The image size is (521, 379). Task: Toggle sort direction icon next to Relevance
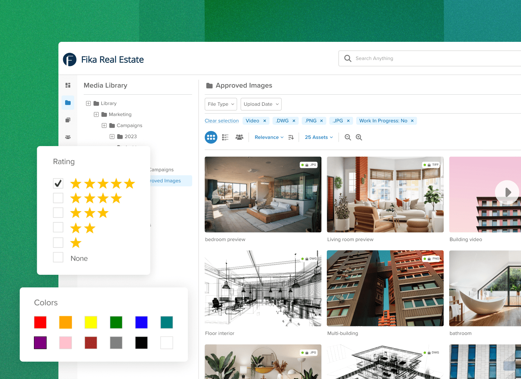click(x=291, y=137)
